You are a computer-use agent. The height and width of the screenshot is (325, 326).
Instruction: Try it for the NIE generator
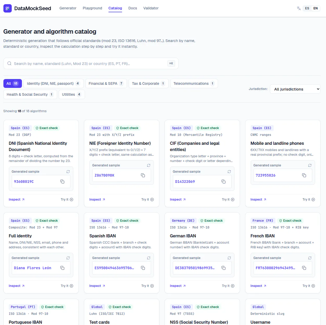point(148,200)
